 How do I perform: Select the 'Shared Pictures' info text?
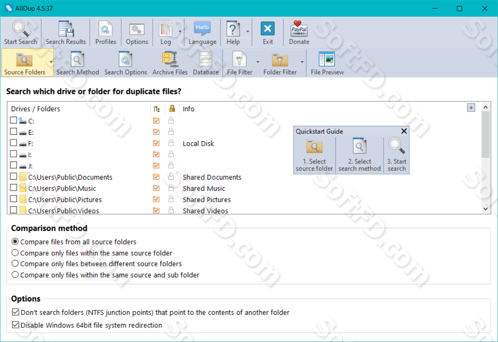click(x=207, y=200)
